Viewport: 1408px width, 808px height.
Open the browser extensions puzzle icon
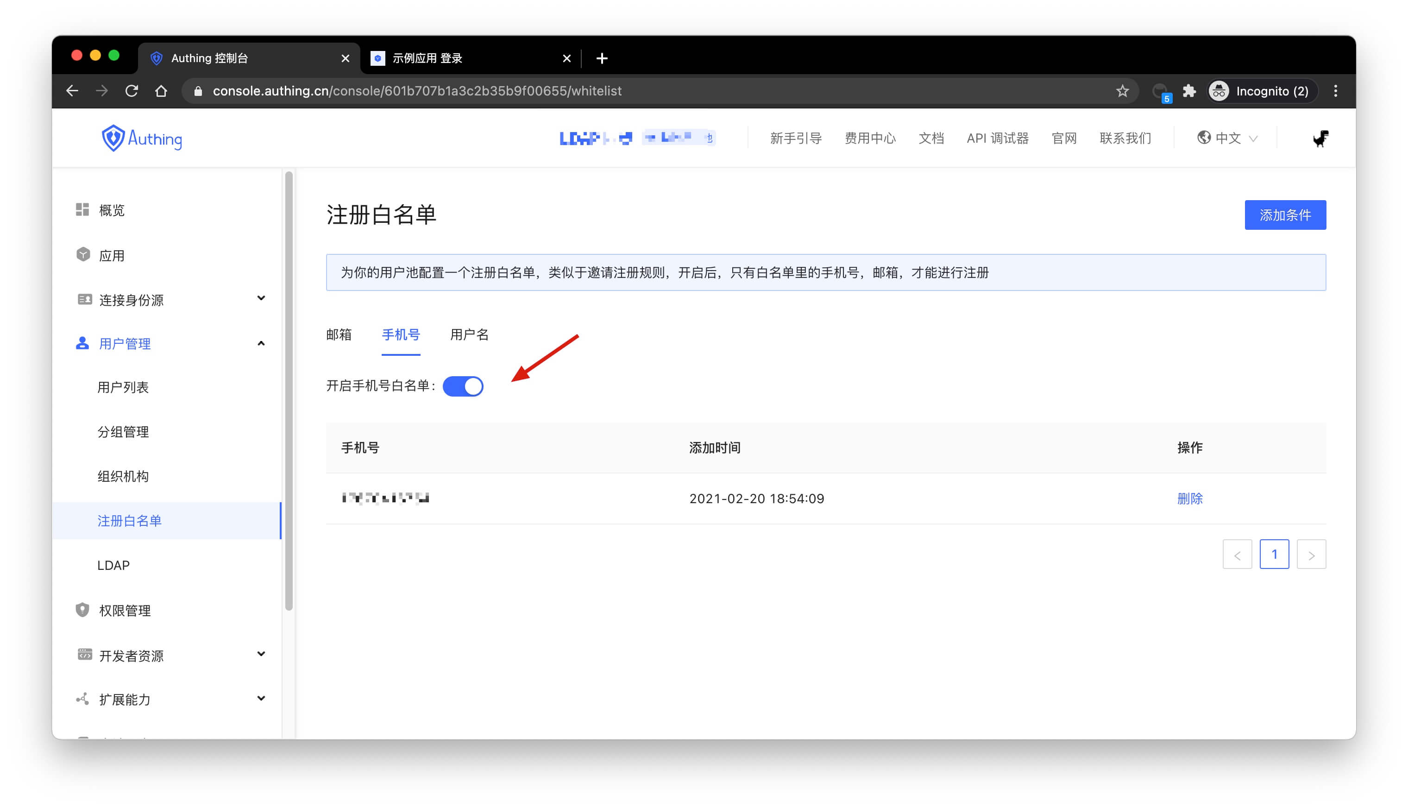(x=1189, y=91)
